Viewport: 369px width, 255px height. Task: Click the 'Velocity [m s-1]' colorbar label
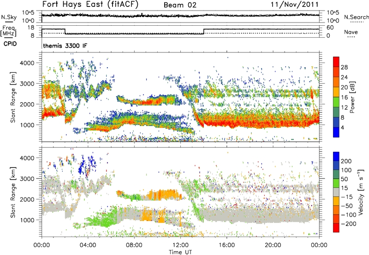click(361, 192)
